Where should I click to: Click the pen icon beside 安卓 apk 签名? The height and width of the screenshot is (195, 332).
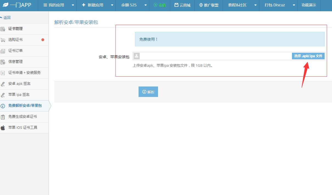[x=3, y=84]
